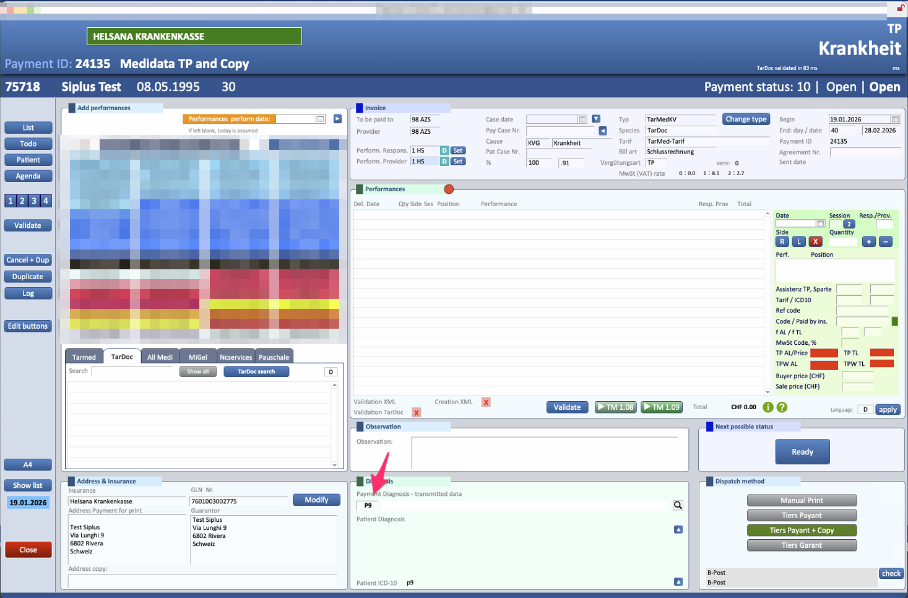This screenshot has width=908, height=598.
Task: Click the magnifier icon in Payment Diagnosis
Action: click(x=678, y=505)
